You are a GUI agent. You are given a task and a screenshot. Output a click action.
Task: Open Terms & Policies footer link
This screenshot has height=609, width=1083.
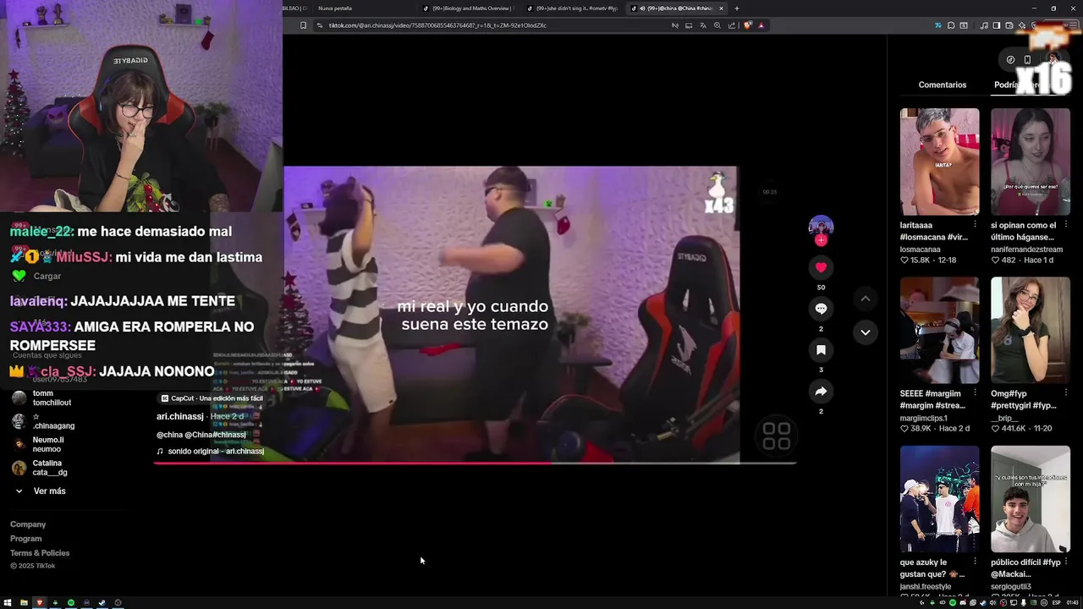click(x=40, y=553)
